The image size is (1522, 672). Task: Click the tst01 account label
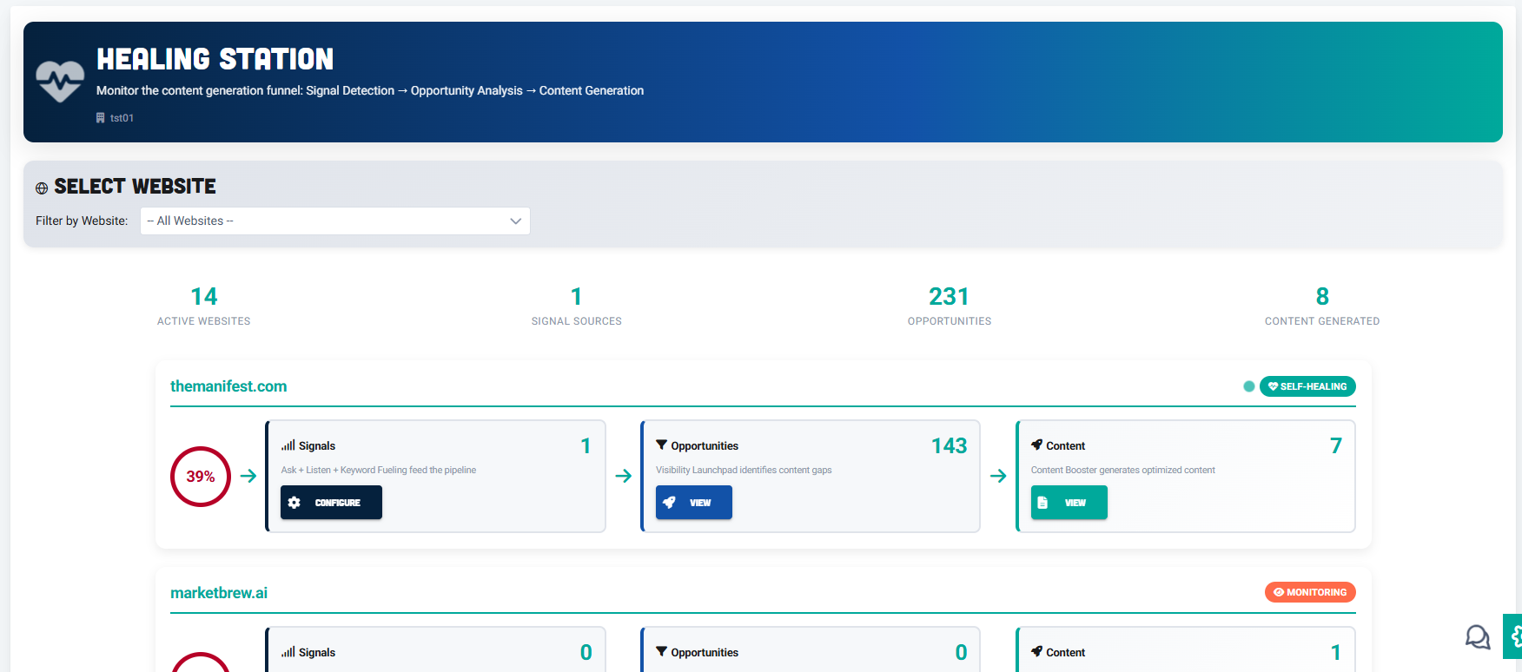(122, 118)
